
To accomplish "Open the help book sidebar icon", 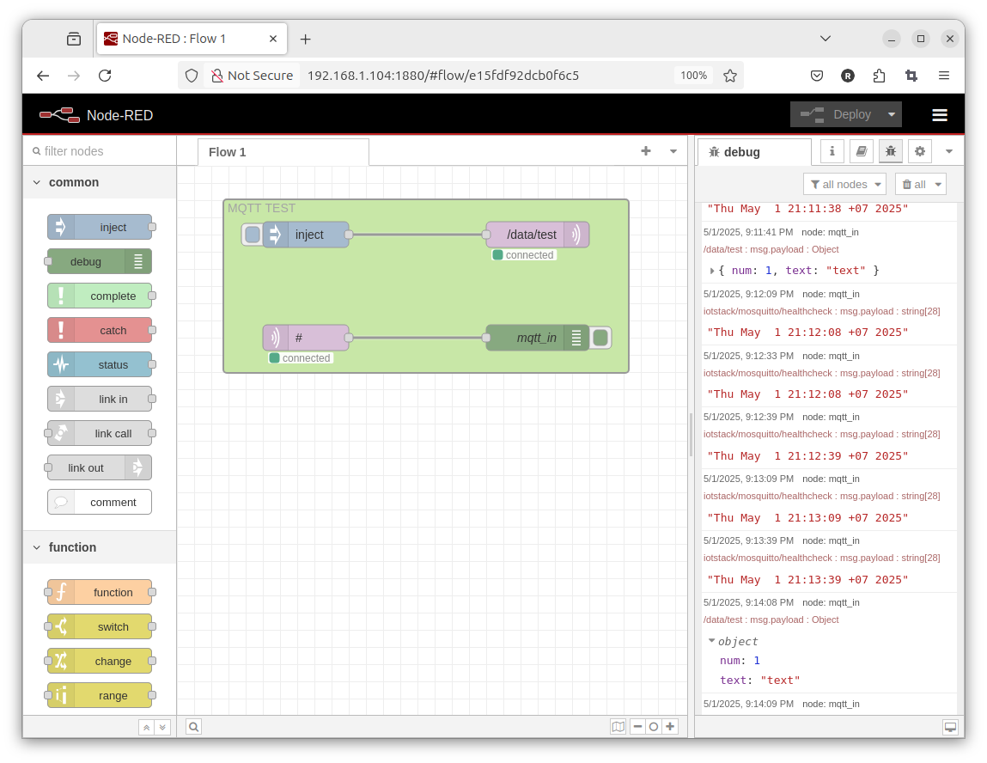I will tap(861, 151).
